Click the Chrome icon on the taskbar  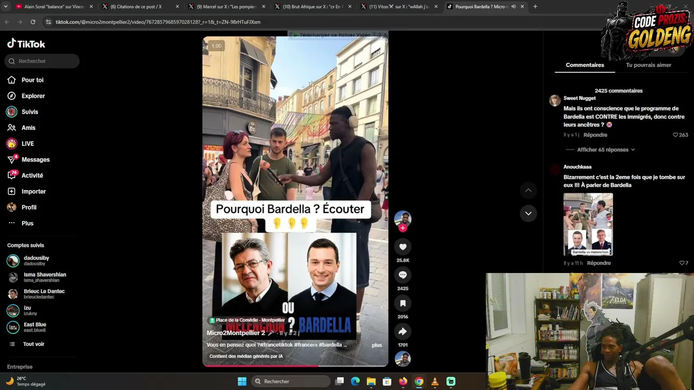(x=419, y=381)
